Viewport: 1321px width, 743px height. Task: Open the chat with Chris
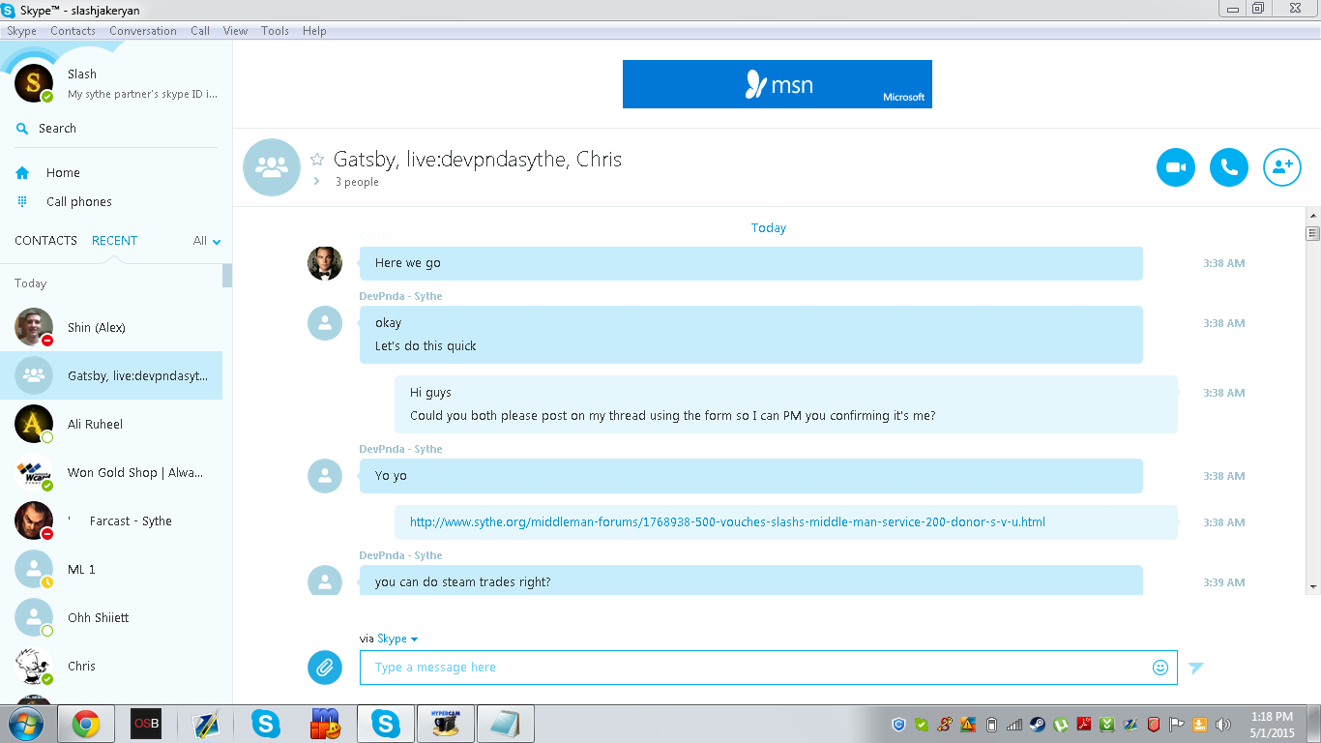111,666
